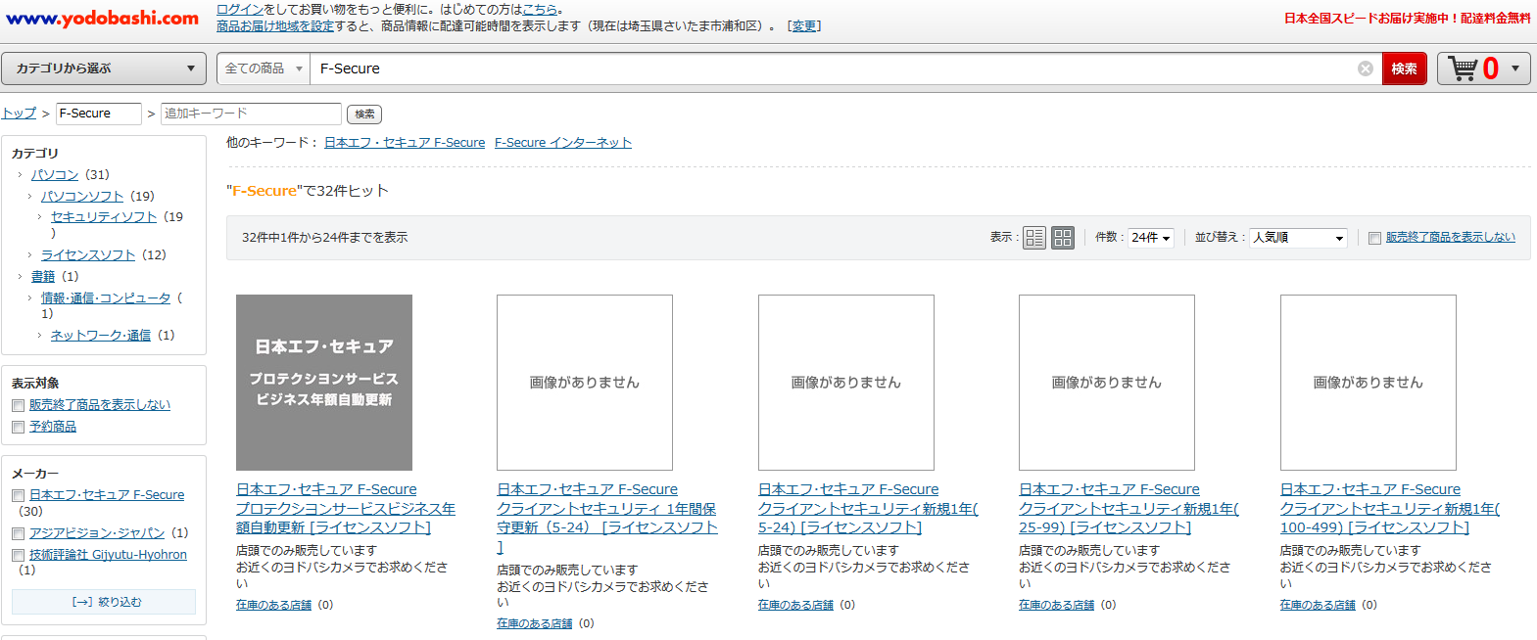The width and height of the screenshot is (1537, 640).
Task: Click the こちら first-time visitor link
Action: tap(540, 9)
